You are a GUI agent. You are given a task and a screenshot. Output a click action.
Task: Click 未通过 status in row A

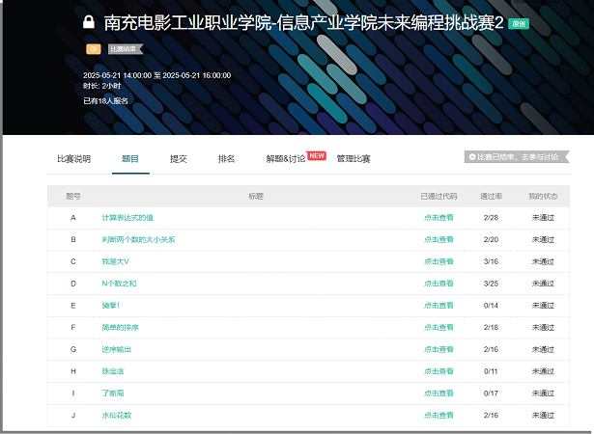tap(543, 218)
